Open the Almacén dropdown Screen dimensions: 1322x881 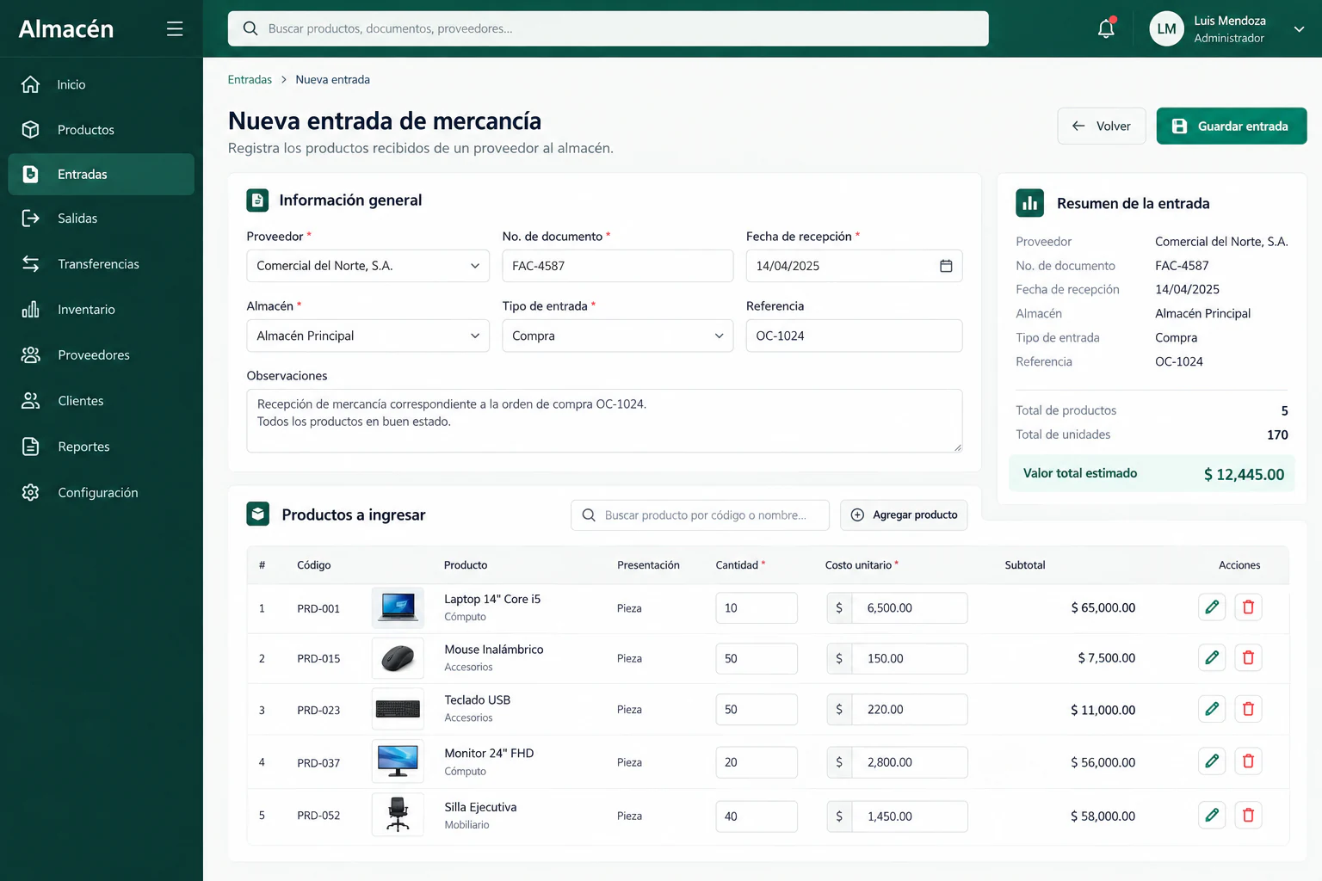368,336
